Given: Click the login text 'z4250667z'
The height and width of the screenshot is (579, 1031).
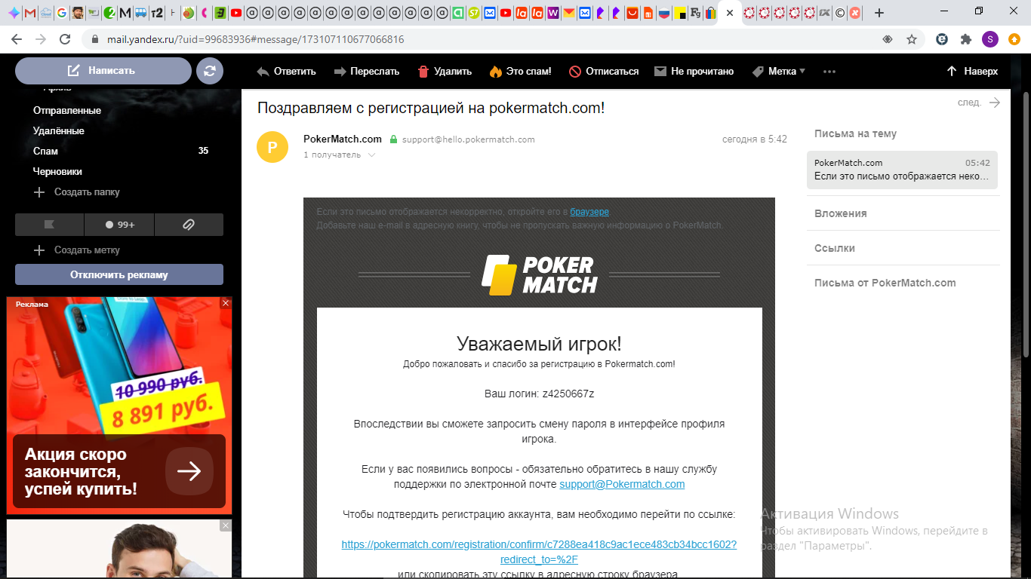Looking at the screenshot, I should (568, 394).
